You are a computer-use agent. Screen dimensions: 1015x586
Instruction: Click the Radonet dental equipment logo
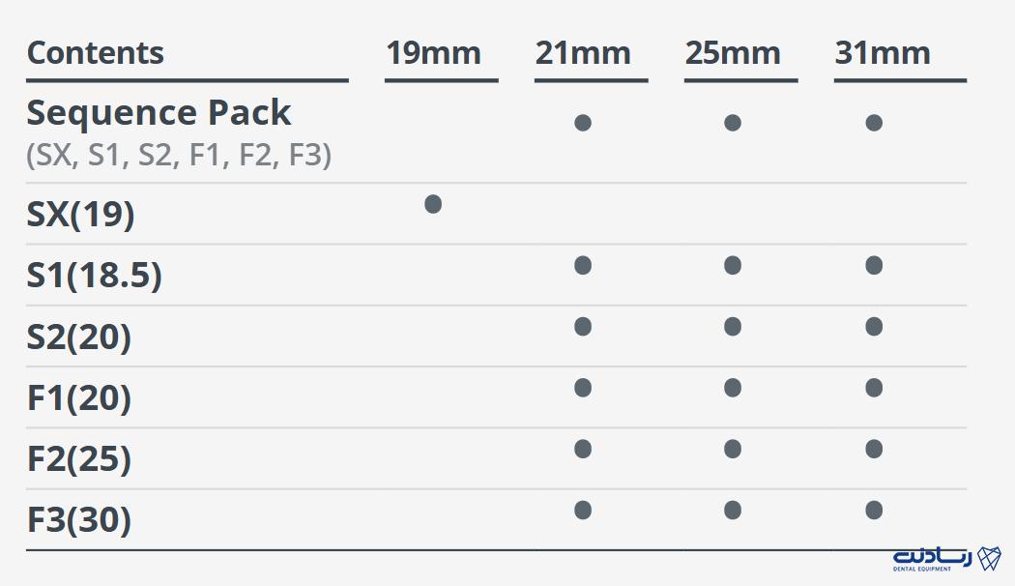tap(946, 559)
